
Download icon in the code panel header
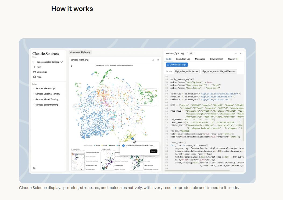[x=236, y=53]
